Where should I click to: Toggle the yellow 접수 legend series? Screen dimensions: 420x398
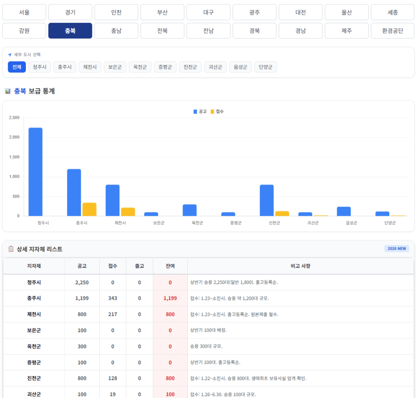(x=217, y=111)
